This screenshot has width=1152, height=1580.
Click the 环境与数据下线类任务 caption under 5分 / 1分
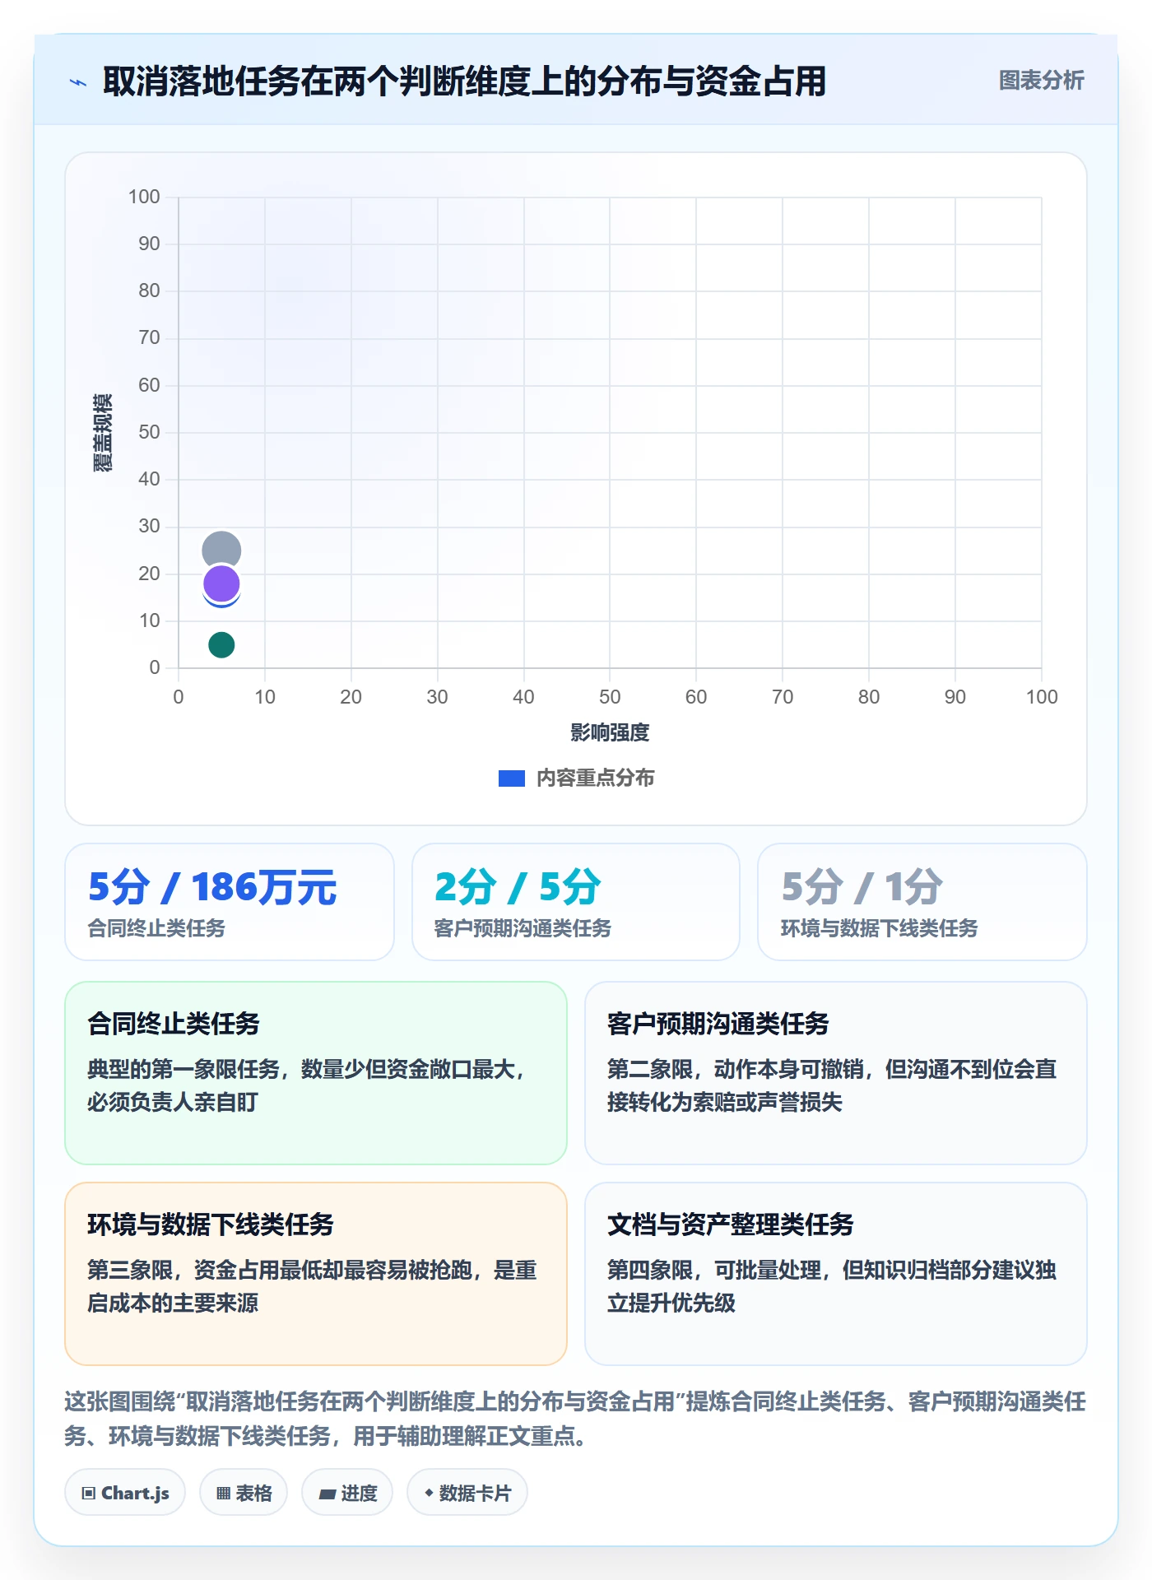pyautogui.click(x=879, y=928)
